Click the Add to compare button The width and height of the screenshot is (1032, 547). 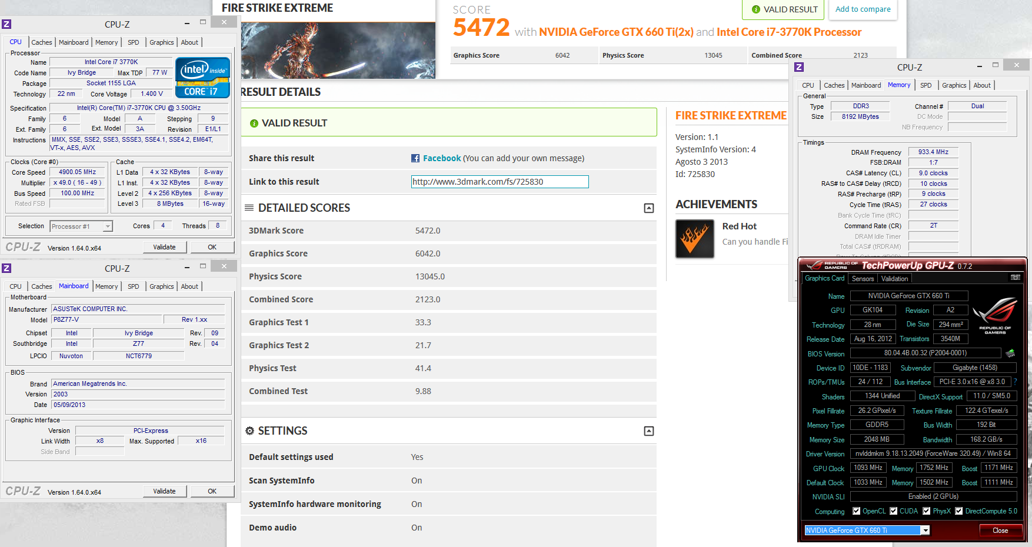[x=863, y=9]
